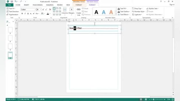Open the Typography group dialog launcher
The width and height of the screenshot is (180, 101).
163,18
